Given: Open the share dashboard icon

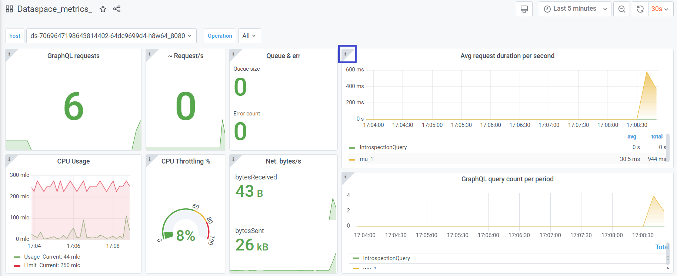Looking at the screenshot, I should pyautogui.click(x=117, y=9).
